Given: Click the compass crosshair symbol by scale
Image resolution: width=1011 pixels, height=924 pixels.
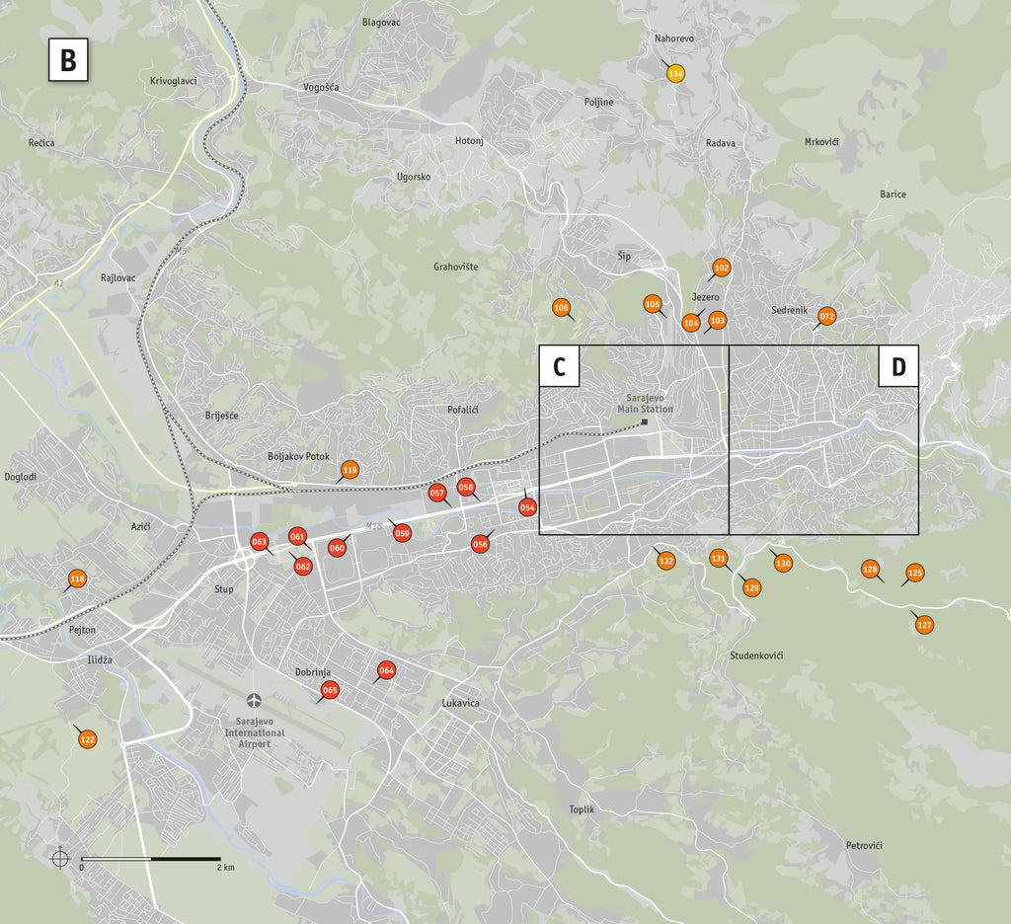Looking at the screenshot, I should 60,858.
